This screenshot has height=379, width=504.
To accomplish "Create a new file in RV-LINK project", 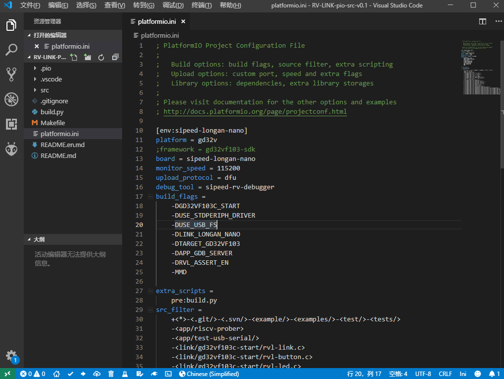I will click(73, 57).
